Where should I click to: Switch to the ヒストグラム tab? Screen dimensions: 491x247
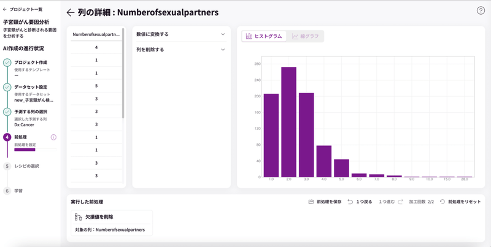[x=264, y=36]
